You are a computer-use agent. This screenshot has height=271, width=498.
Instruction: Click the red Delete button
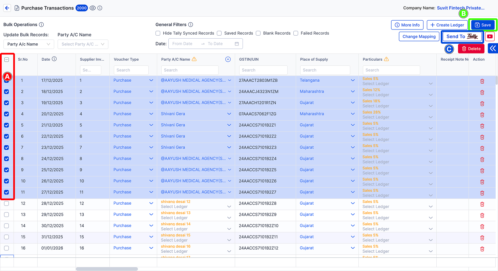point(471,48)
